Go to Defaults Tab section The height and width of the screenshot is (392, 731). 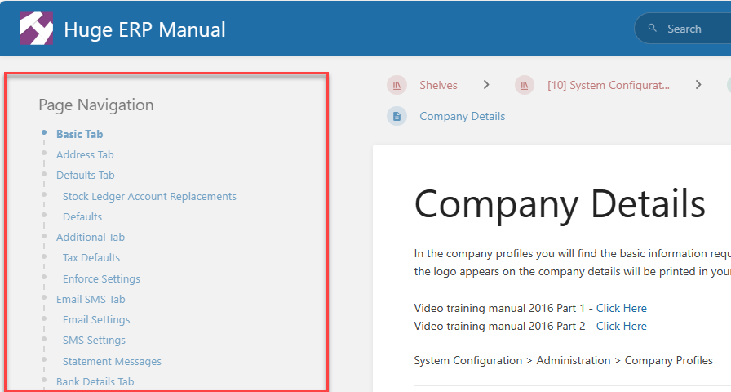(x=85, y=175)
